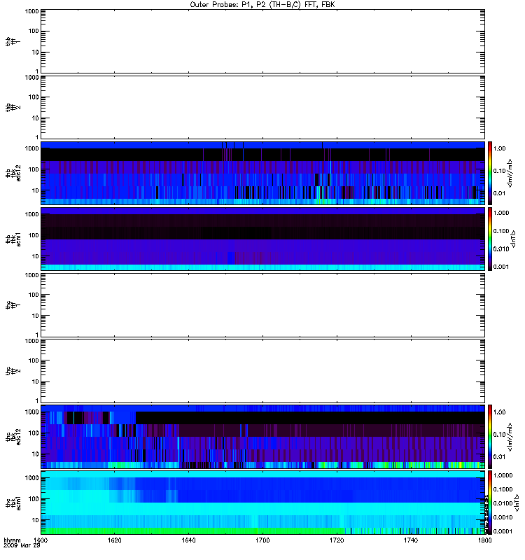
Task: Click the thb fbk edc12 color bar
Action: coord(490,173)
